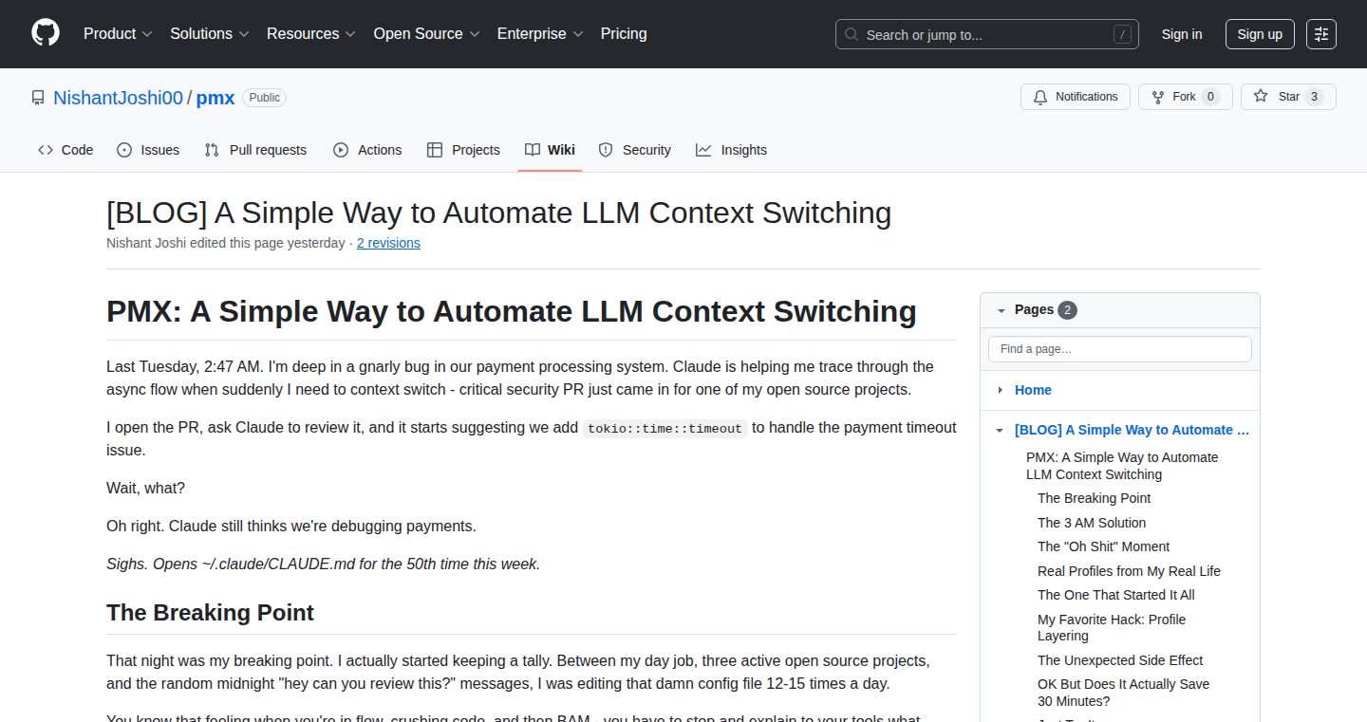Expand the Home page entry triangle
Viewport: 1367px width, 722px height.
1001,390
